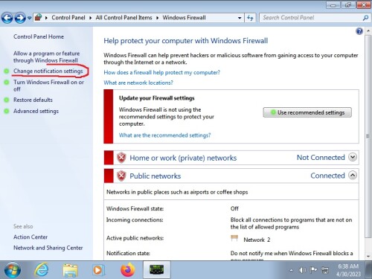
Task: Click the search magnifier icon
Action: point(365,18)
